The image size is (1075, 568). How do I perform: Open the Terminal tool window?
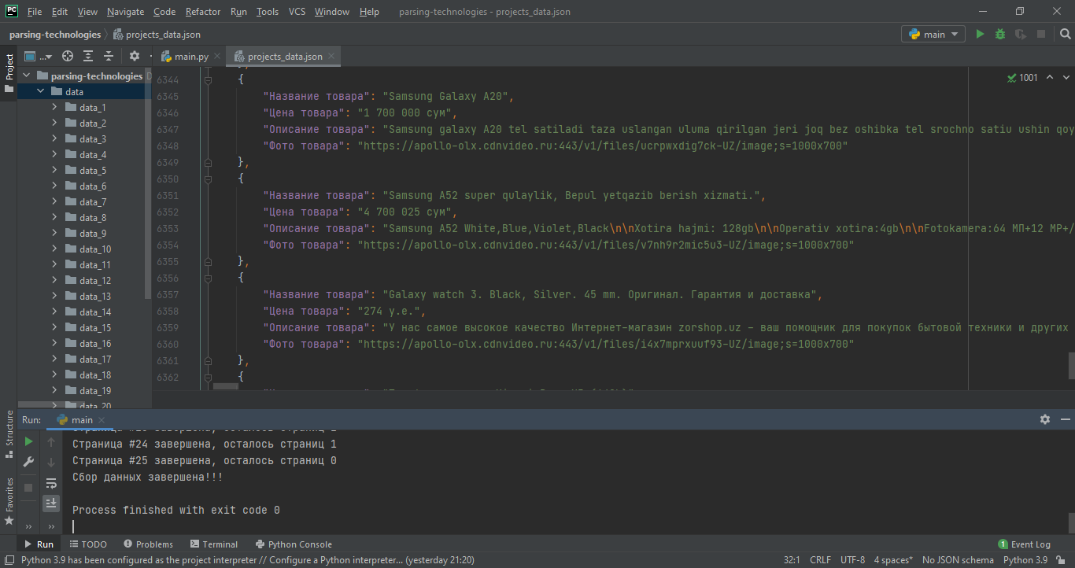[x=213, y=544]
